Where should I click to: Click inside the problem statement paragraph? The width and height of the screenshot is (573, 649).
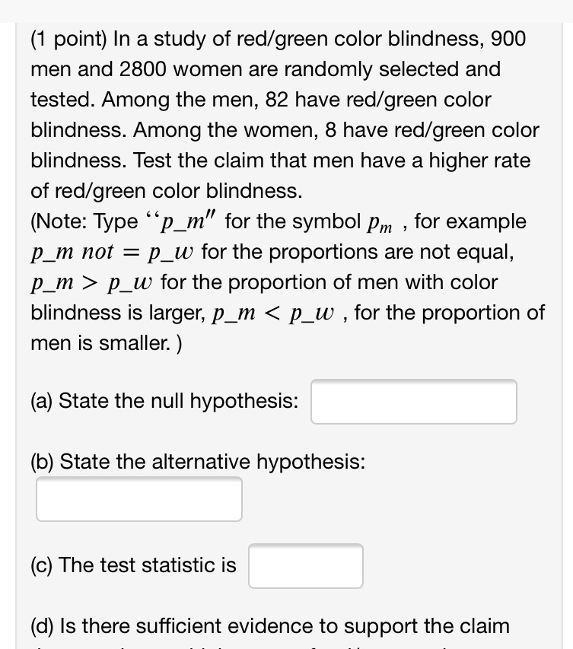[266, 99]
